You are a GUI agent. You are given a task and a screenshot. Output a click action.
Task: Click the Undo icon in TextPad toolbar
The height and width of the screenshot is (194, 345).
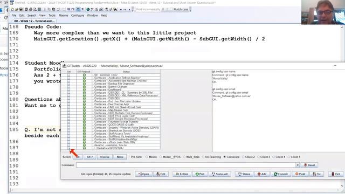click(59, 10)
